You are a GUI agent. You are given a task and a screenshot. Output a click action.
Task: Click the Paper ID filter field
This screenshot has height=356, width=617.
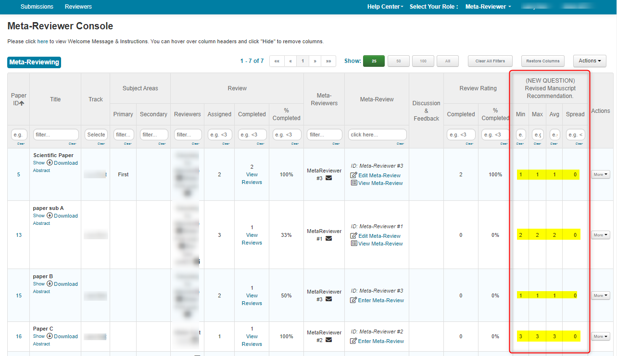click(19, 135)
